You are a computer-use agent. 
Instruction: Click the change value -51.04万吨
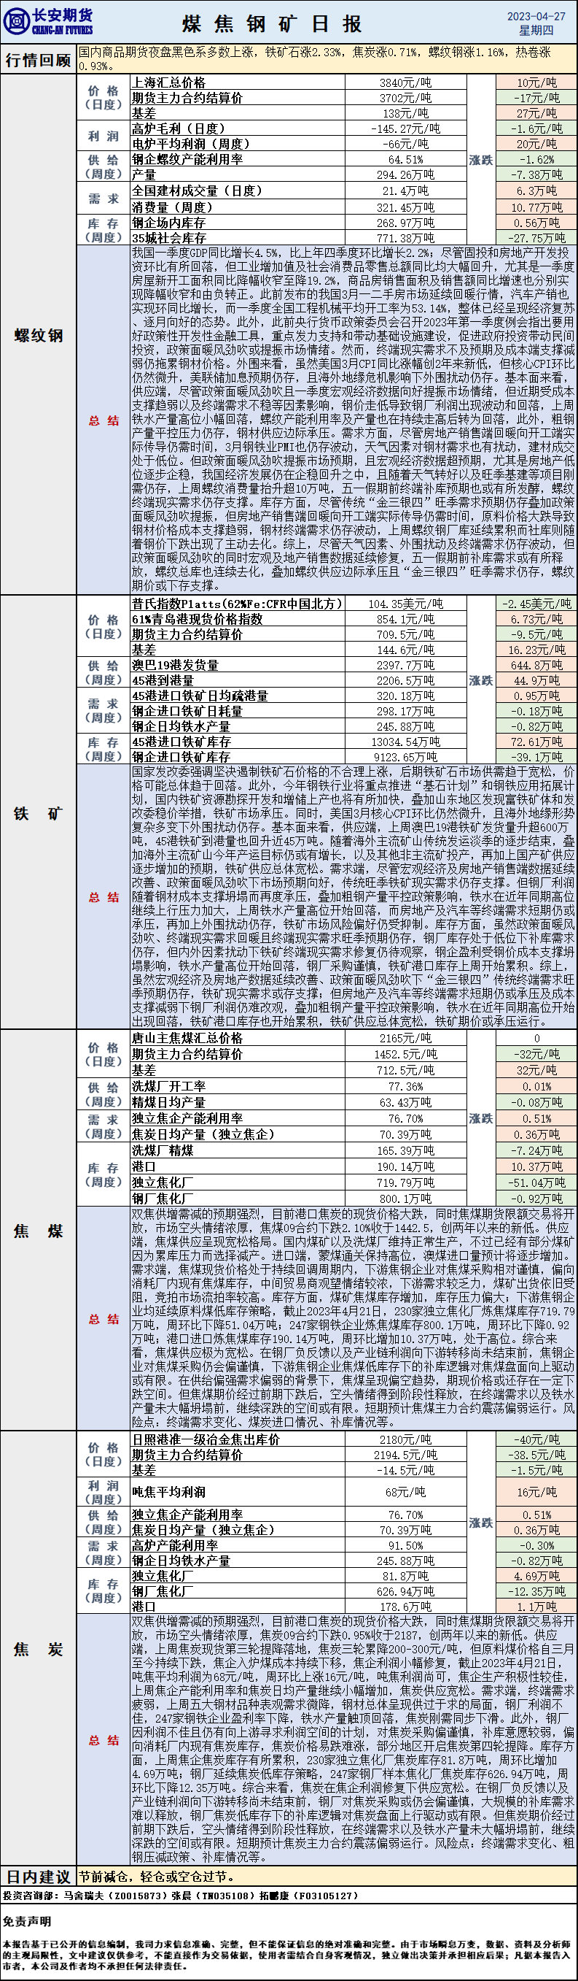[x=536, y=1182]
